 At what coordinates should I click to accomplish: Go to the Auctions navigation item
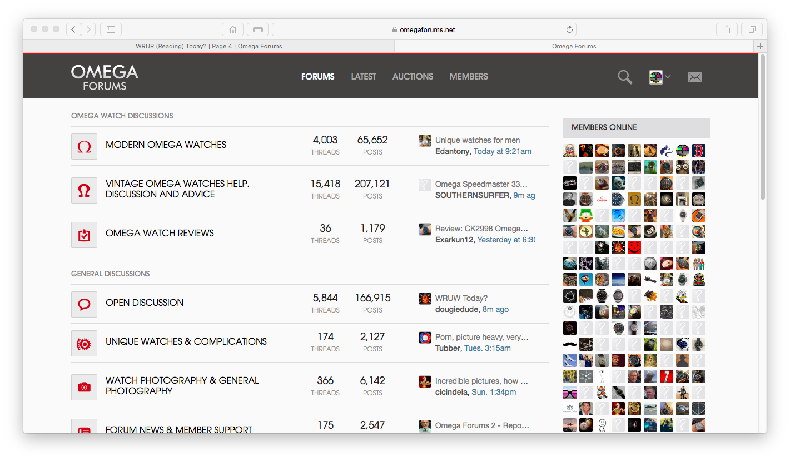413,77
